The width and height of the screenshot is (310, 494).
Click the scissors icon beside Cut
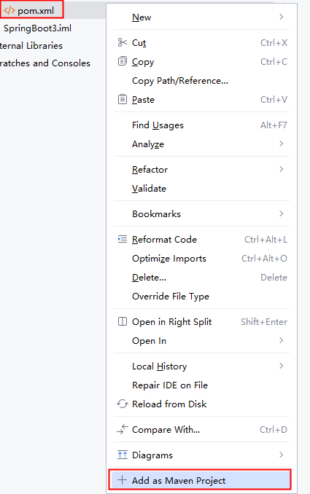[122, 42]
